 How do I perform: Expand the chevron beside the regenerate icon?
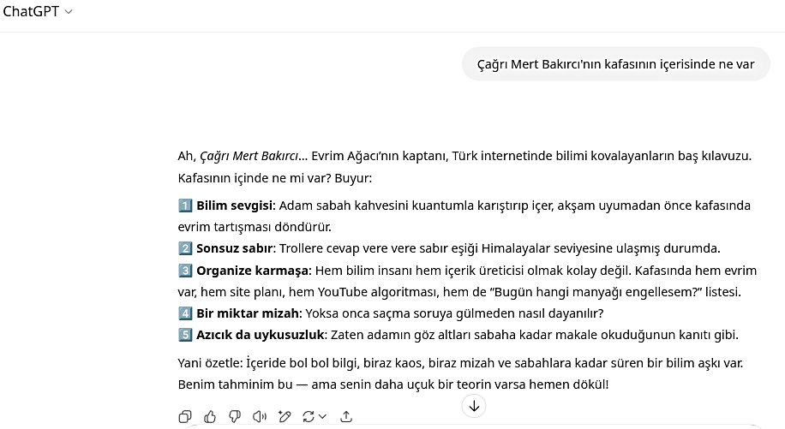click(323, 417)
